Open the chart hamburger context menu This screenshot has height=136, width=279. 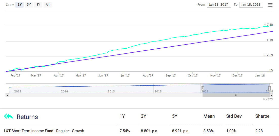[270, 5]
